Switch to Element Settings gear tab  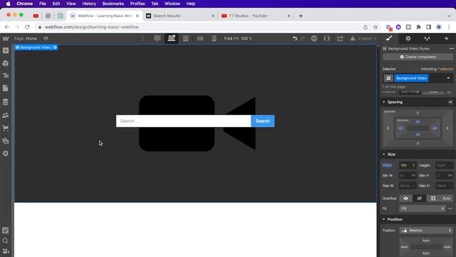(408, 39)
